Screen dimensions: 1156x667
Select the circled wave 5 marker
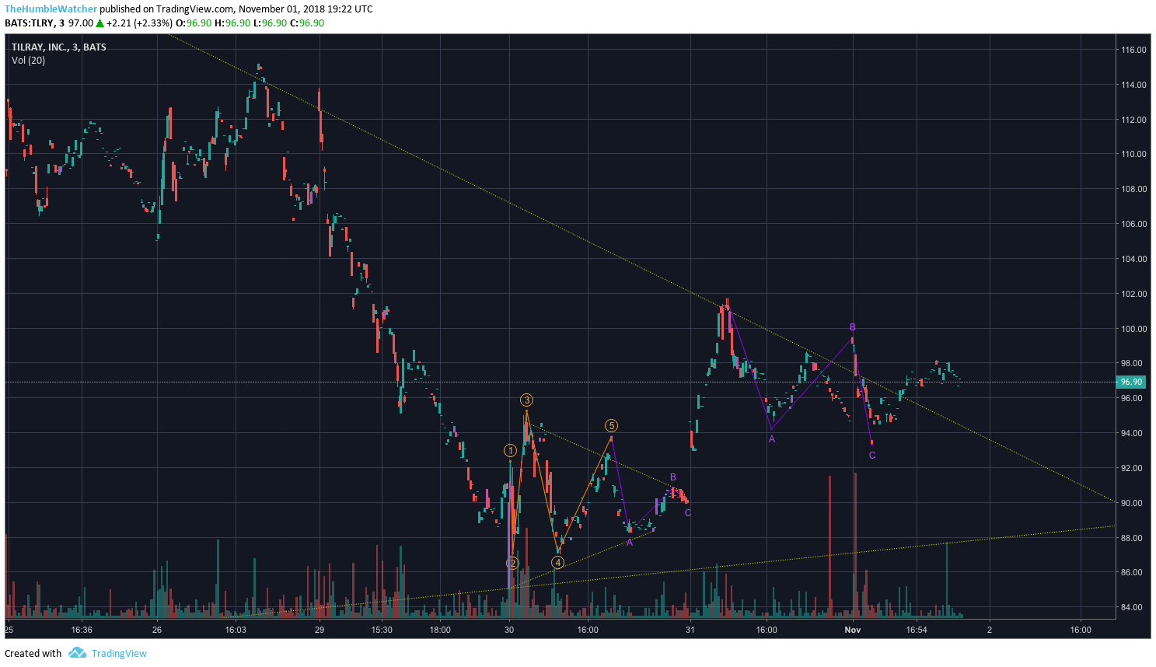pos(611,426)
